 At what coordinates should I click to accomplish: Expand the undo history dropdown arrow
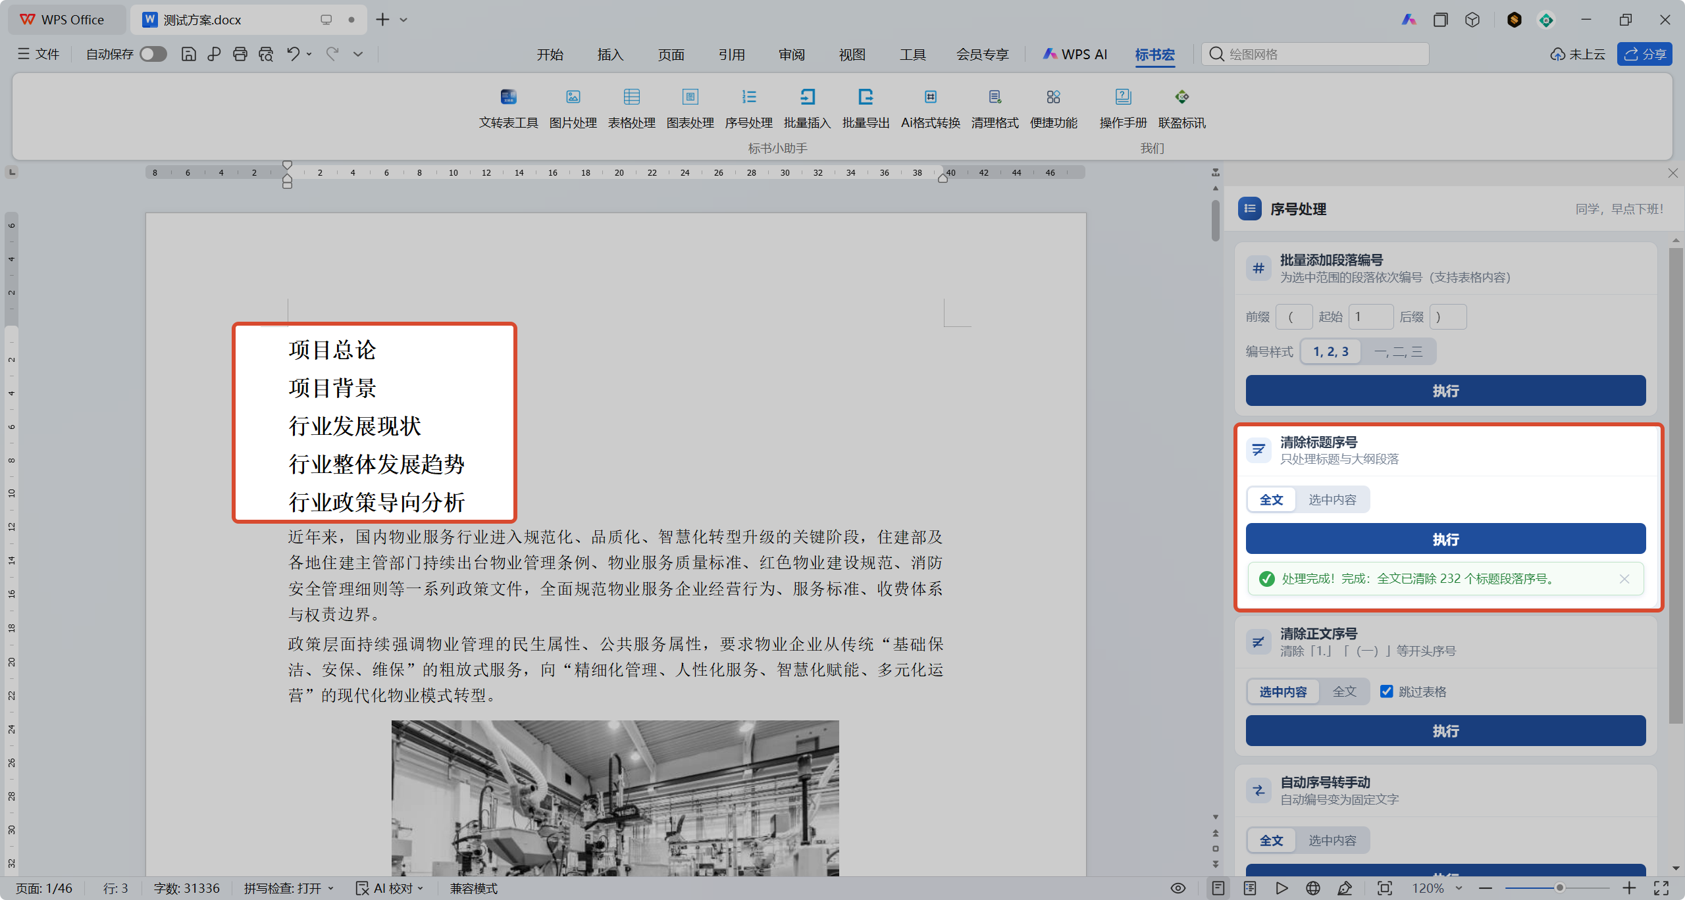click(x=309, y=54)
